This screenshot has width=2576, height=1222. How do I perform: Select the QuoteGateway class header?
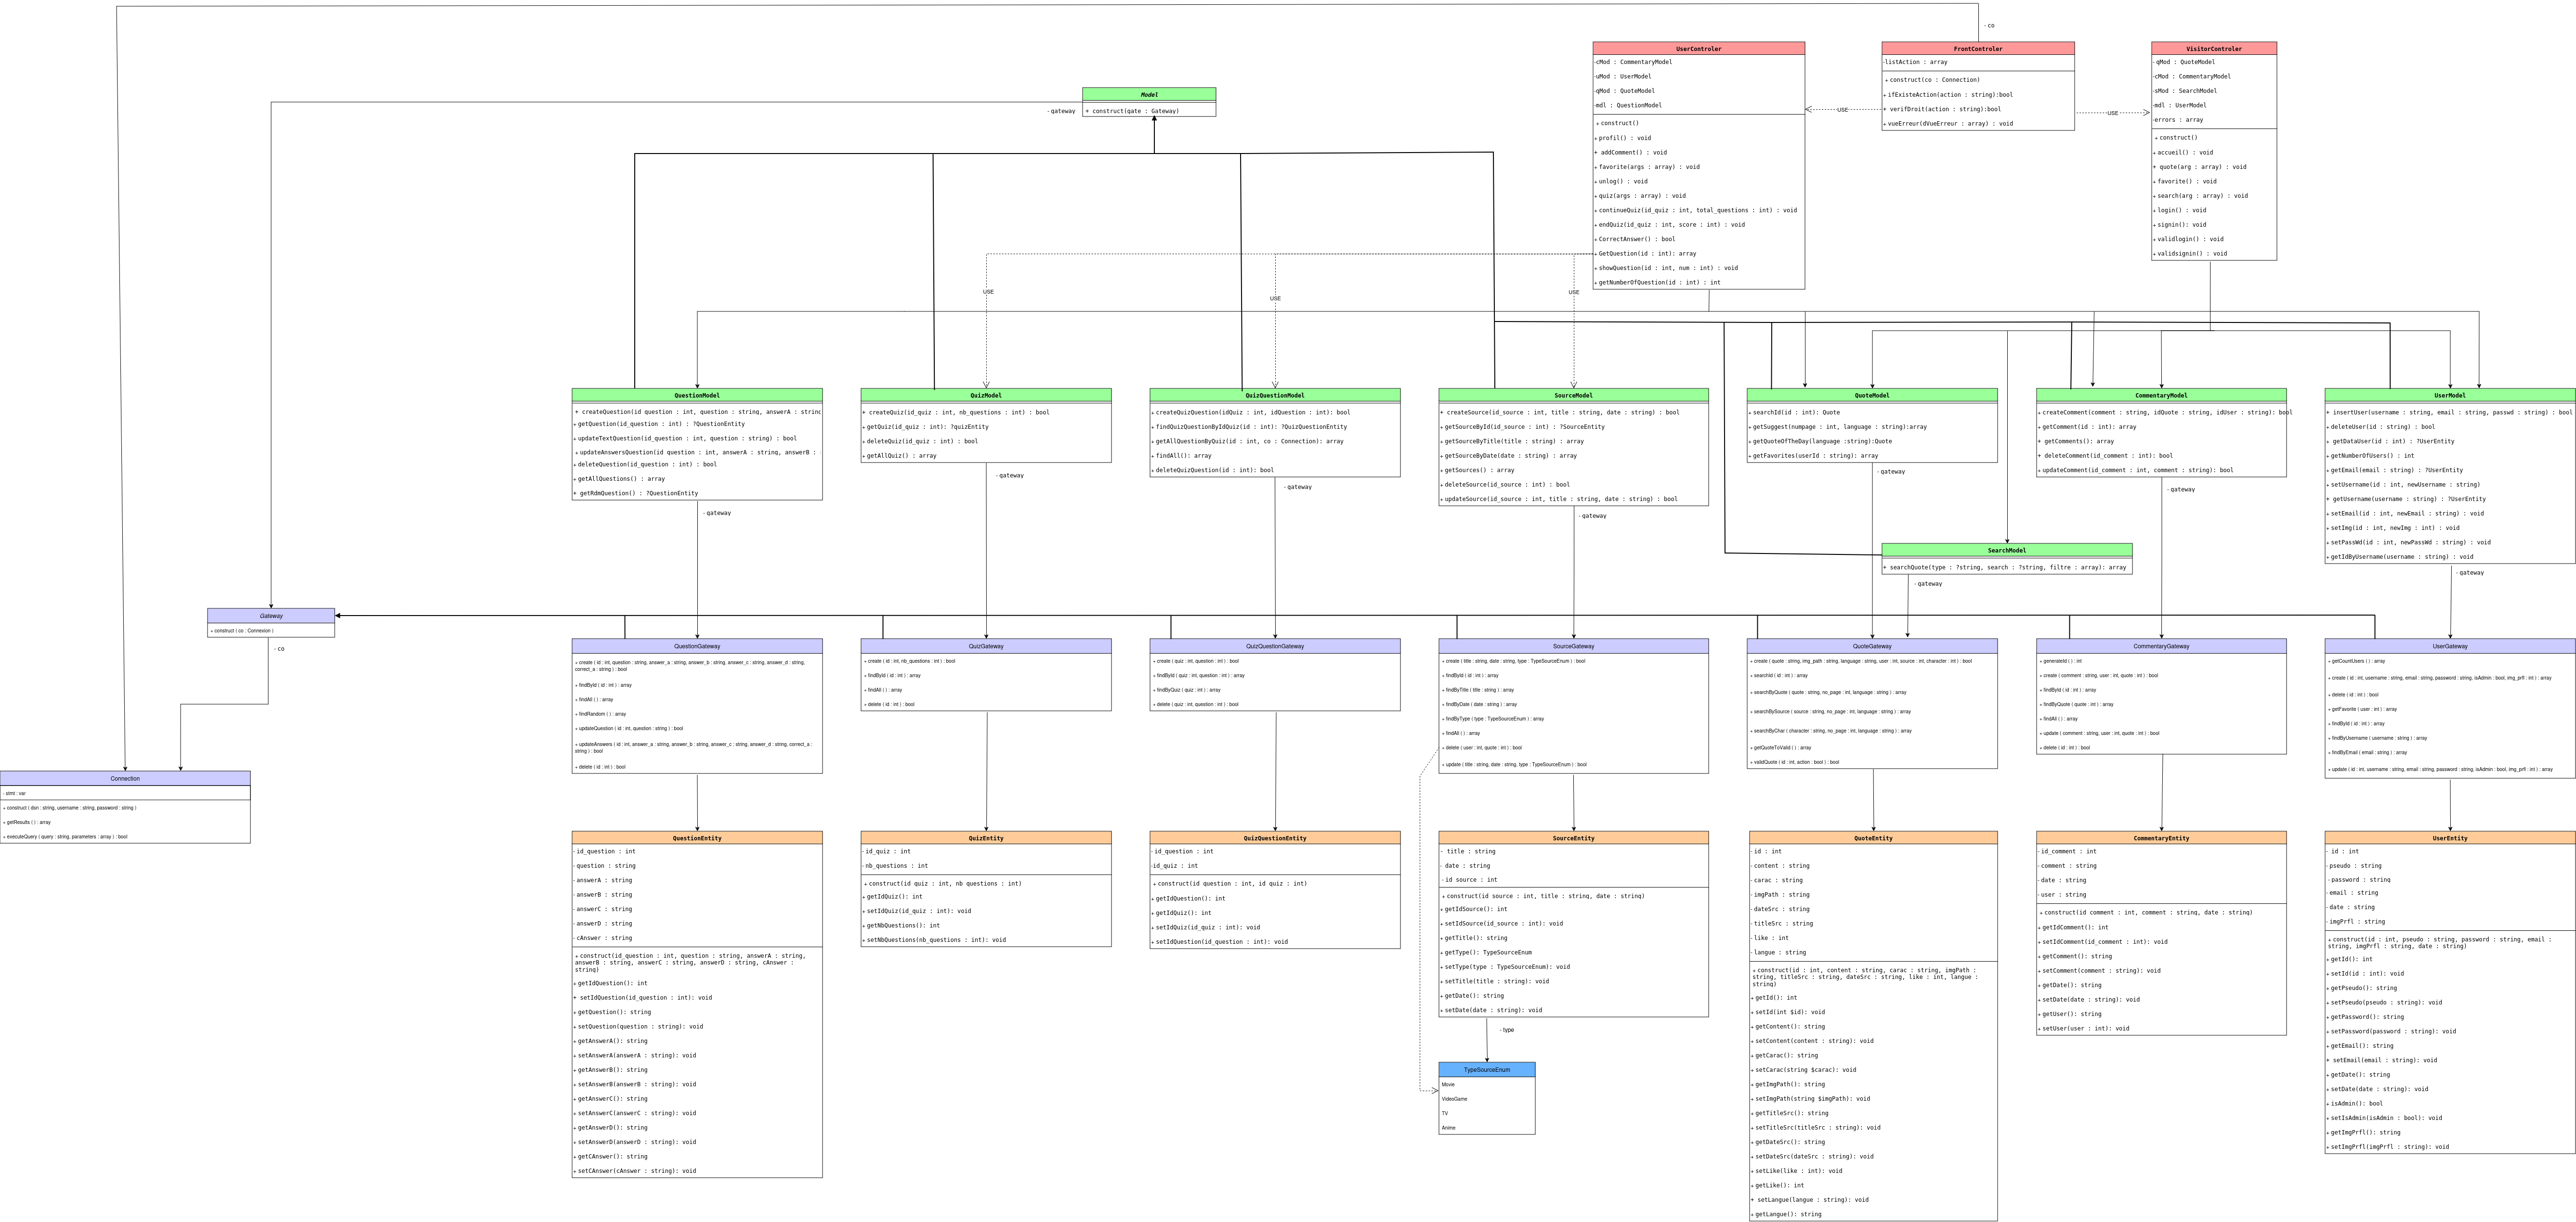[1872, 646]
